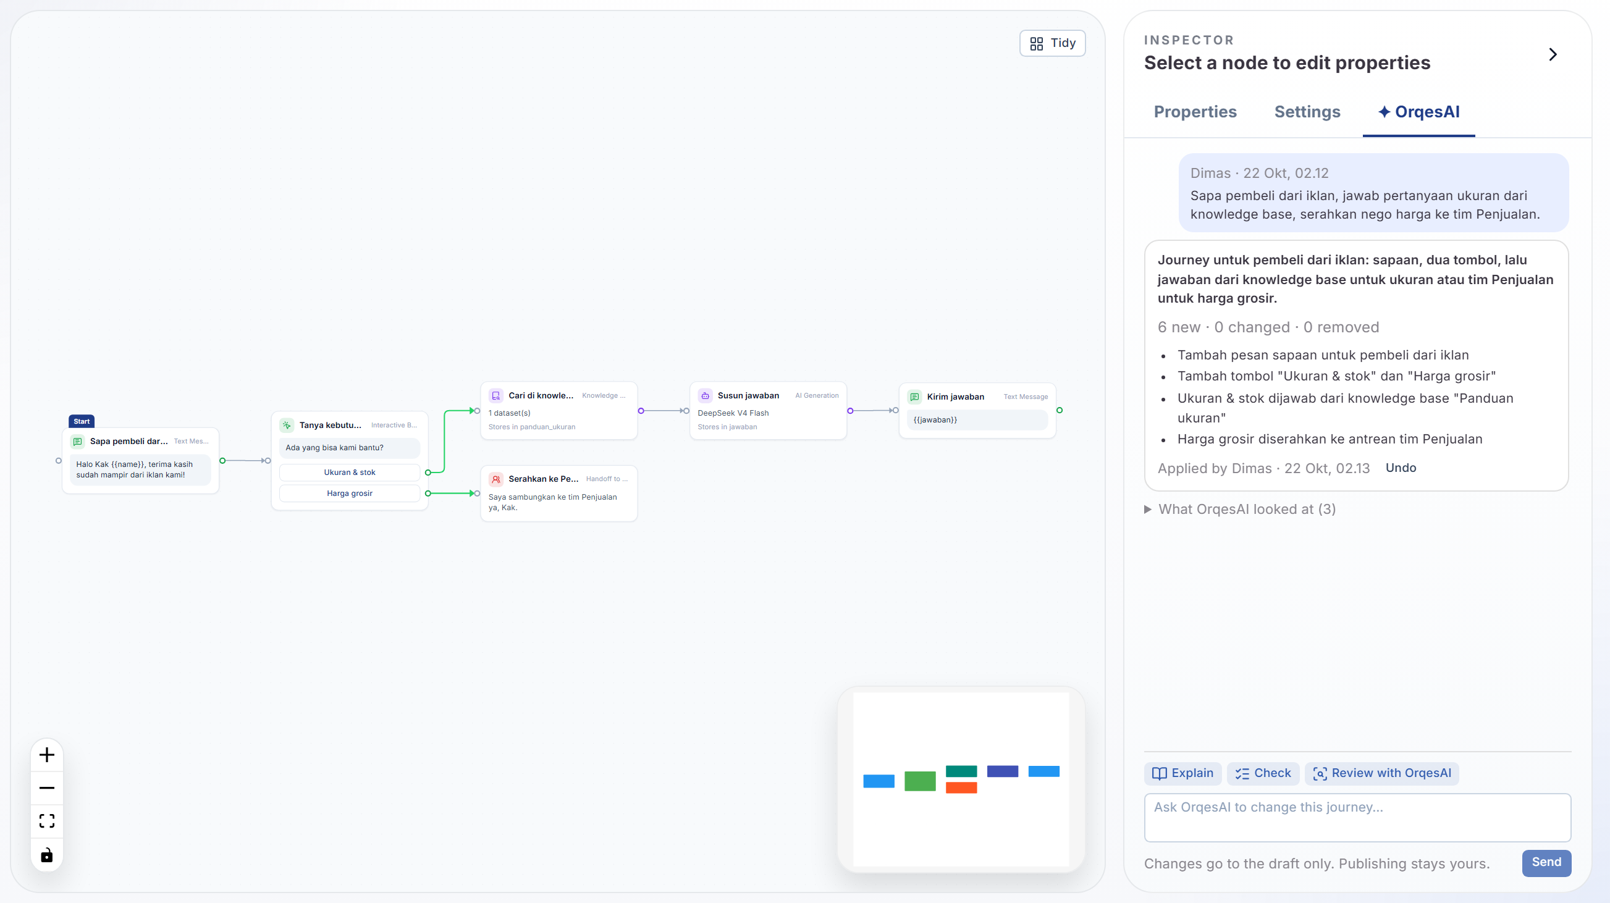
Task: Select the Susun jawaban node title
Action: 748,395
